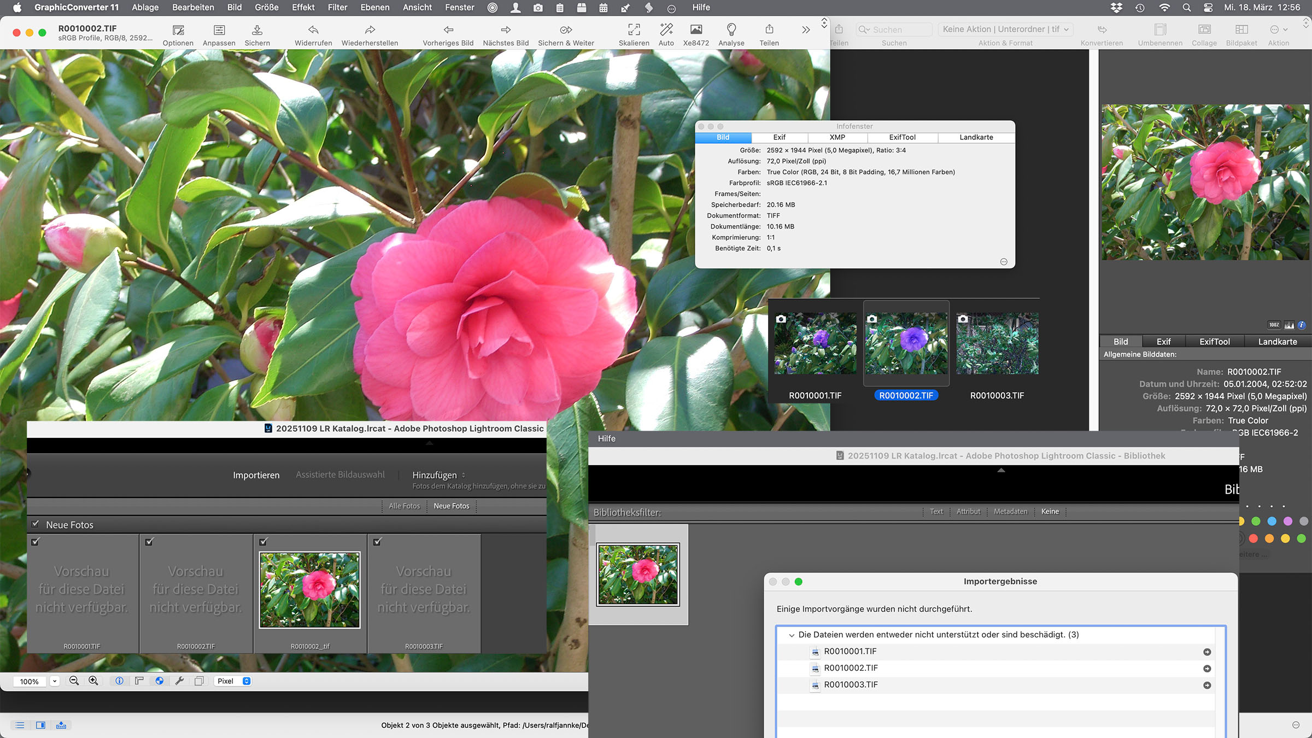Uncheck the R0010003.TIF import thumbnail checkbox
The image size is (1312, 738).
(377, 542)
